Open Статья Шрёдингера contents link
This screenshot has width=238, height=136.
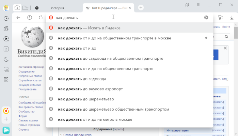pyautogui.click(x=77, y=135)
